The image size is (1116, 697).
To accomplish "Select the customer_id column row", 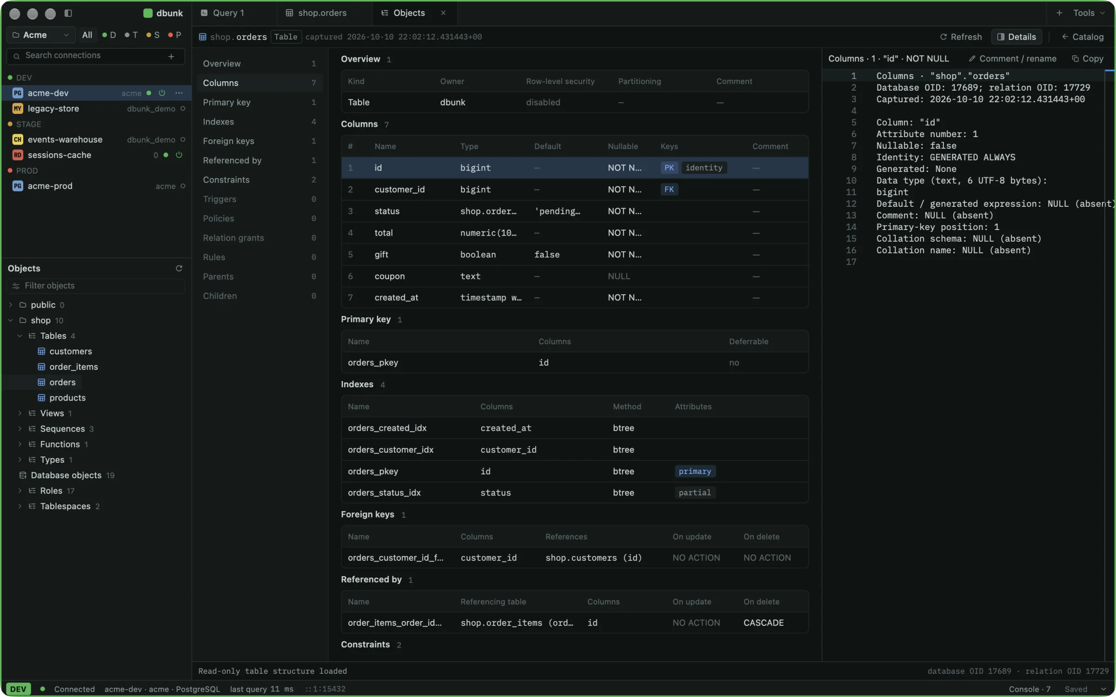I will [x=575, y=190].
